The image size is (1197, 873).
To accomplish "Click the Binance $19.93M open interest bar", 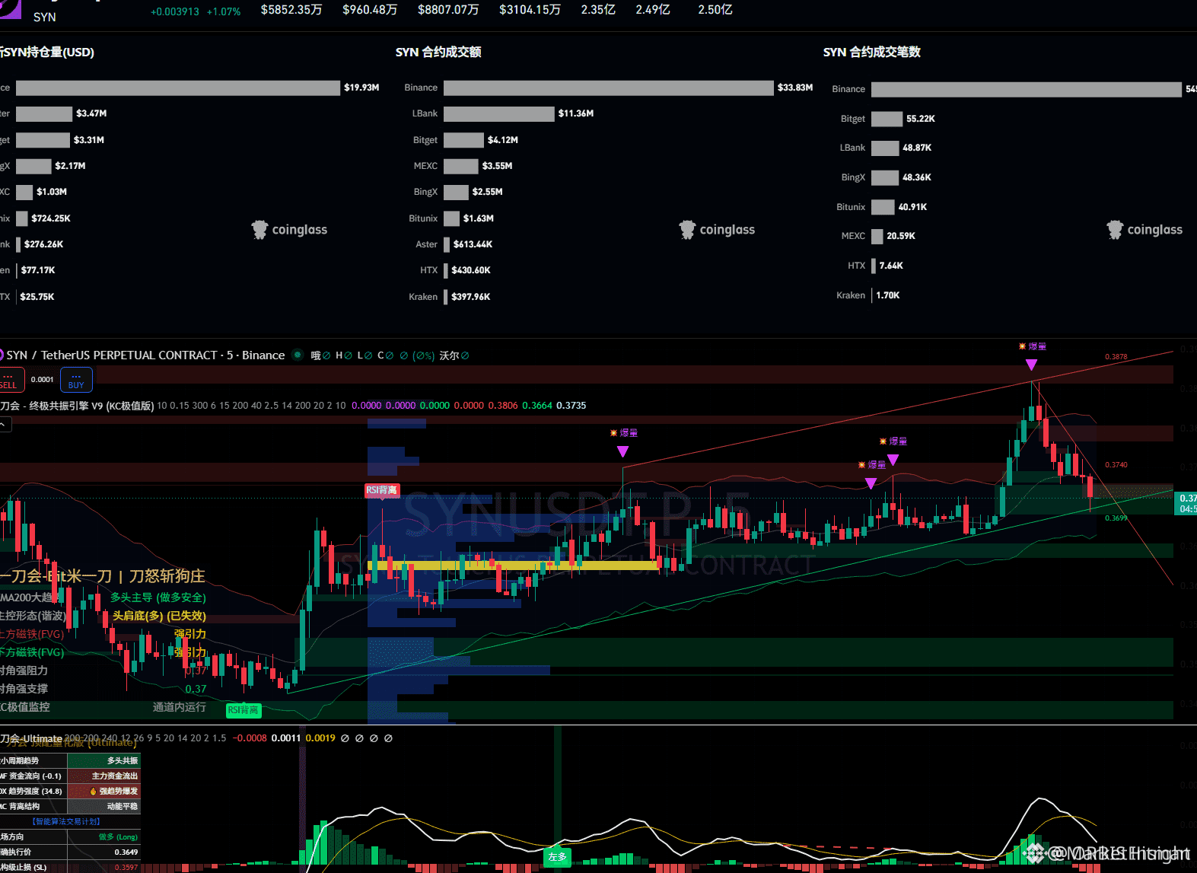I will (178, 88).
